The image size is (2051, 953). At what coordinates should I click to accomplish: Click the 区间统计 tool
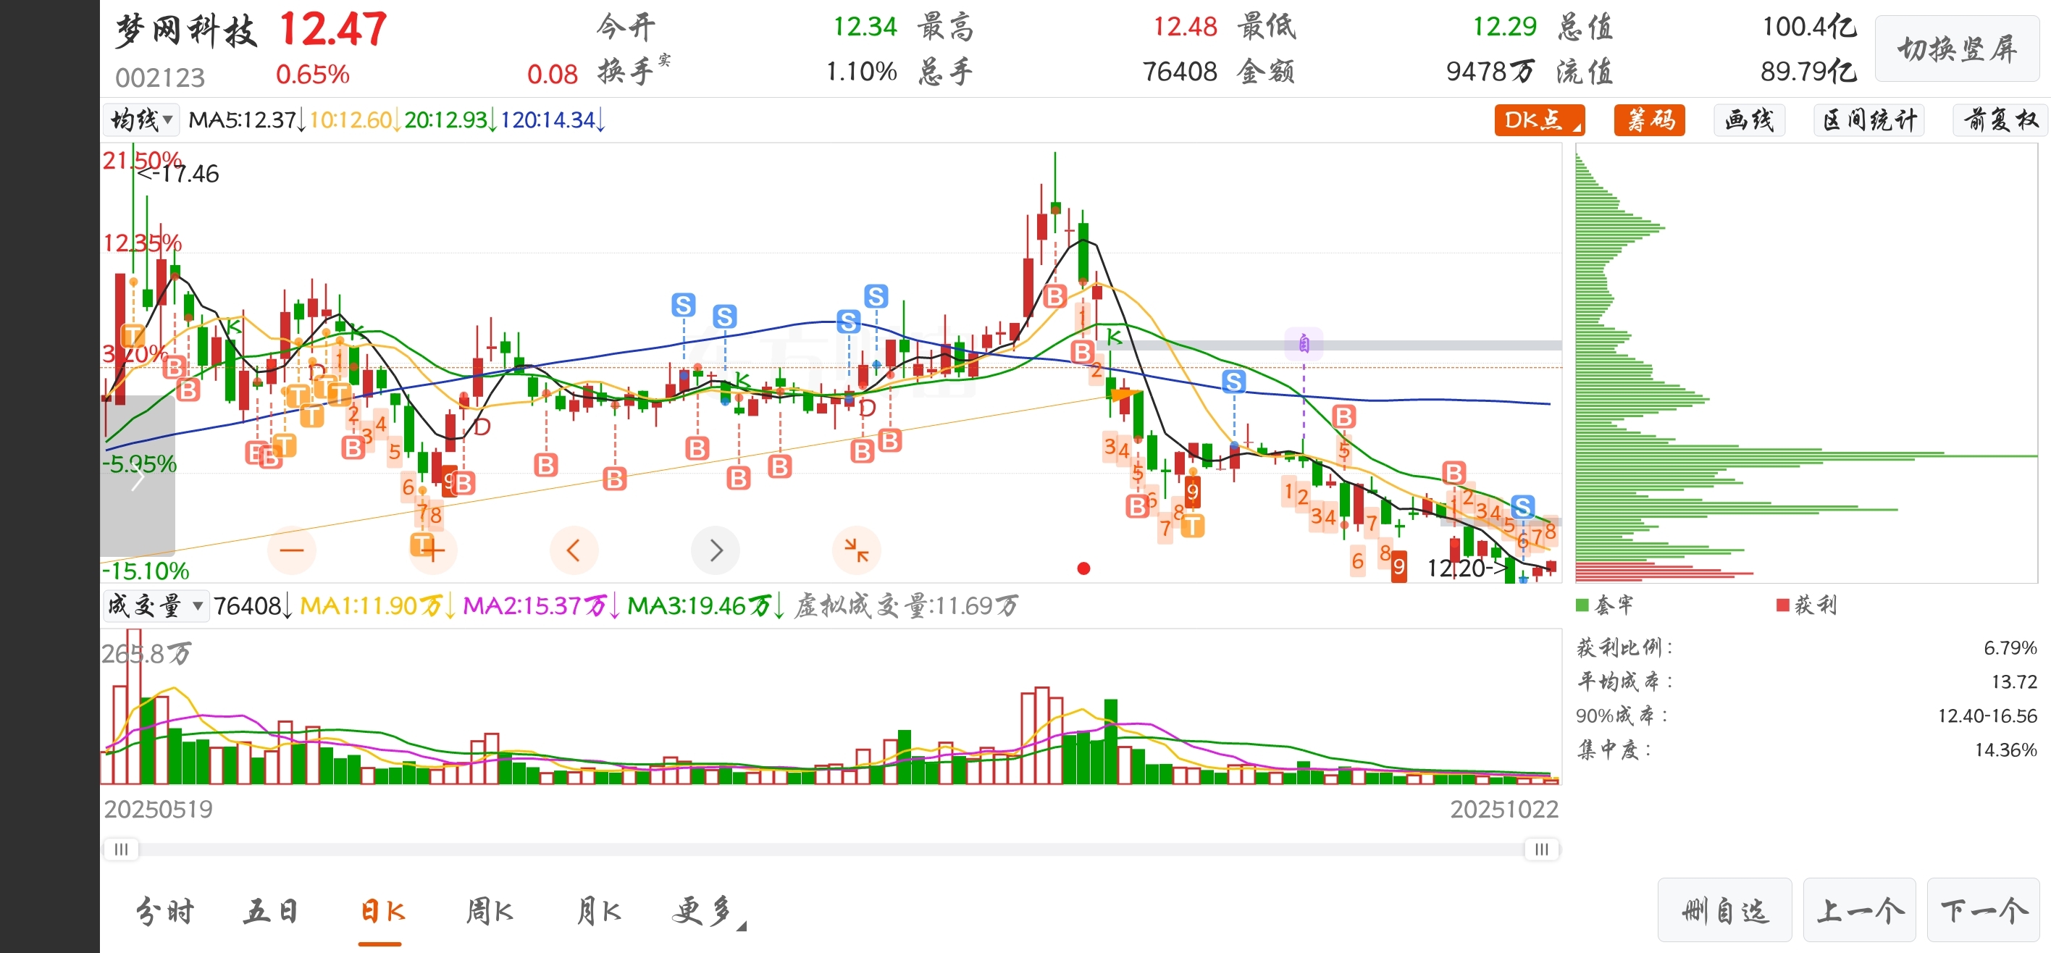tap(1868, 120)
